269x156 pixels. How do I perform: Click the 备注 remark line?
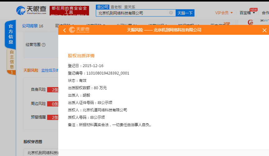click(x=110, y=125)
